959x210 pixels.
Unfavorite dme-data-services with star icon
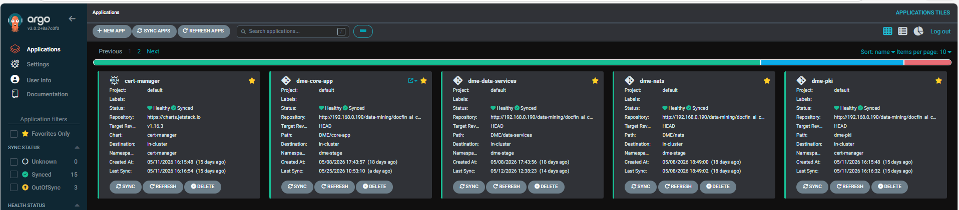[x=595, y=81]
